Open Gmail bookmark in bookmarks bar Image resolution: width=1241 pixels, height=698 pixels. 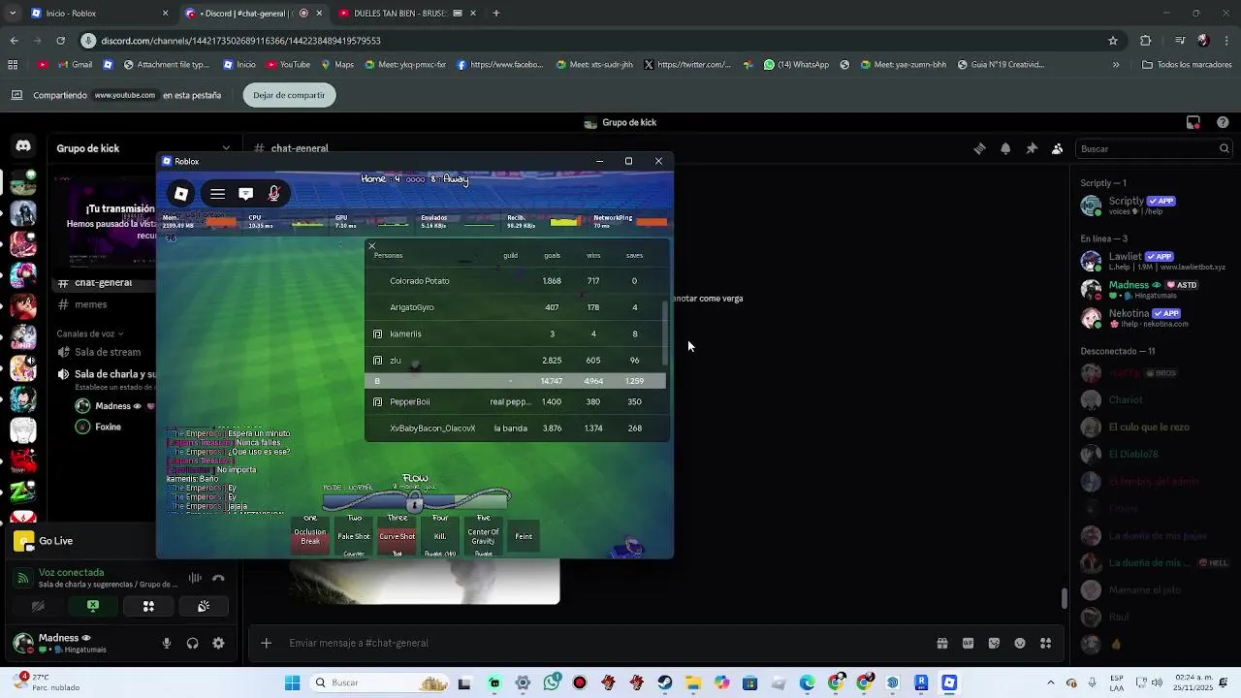(x=74, y=65)
